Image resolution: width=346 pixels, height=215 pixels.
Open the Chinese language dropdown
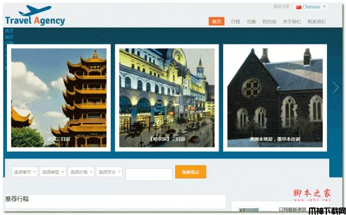click(x=311, y=7)
